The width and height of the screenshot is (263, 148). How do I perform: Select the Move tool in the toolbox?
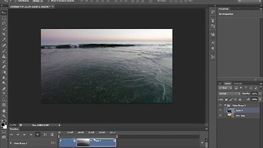(4, 13)
